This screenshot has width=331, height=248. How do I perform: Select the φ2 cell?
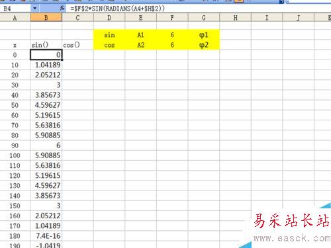point(204,45)
